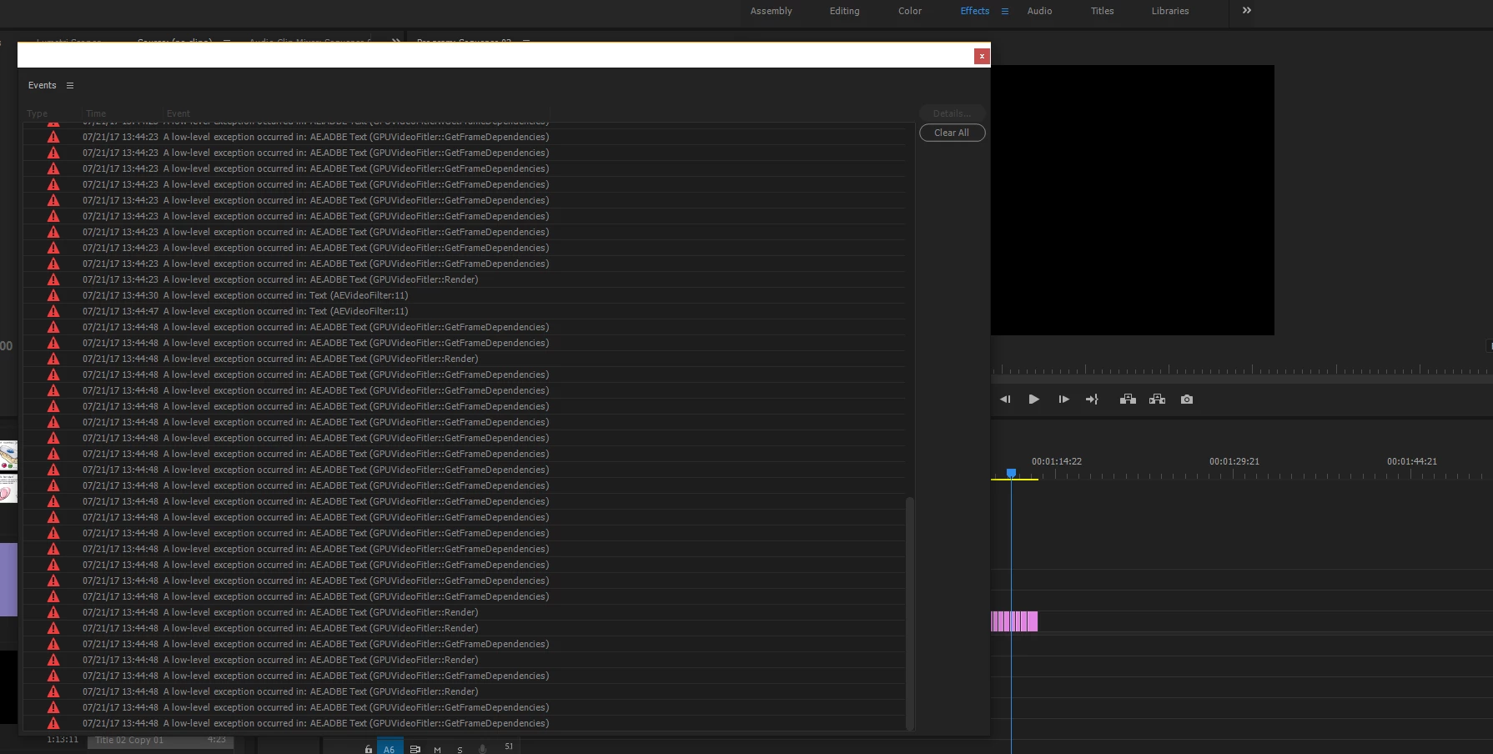Screen dimensions: 1493x754
Task: Toggle sync lock on the A6 track
Action: point(415,749)
